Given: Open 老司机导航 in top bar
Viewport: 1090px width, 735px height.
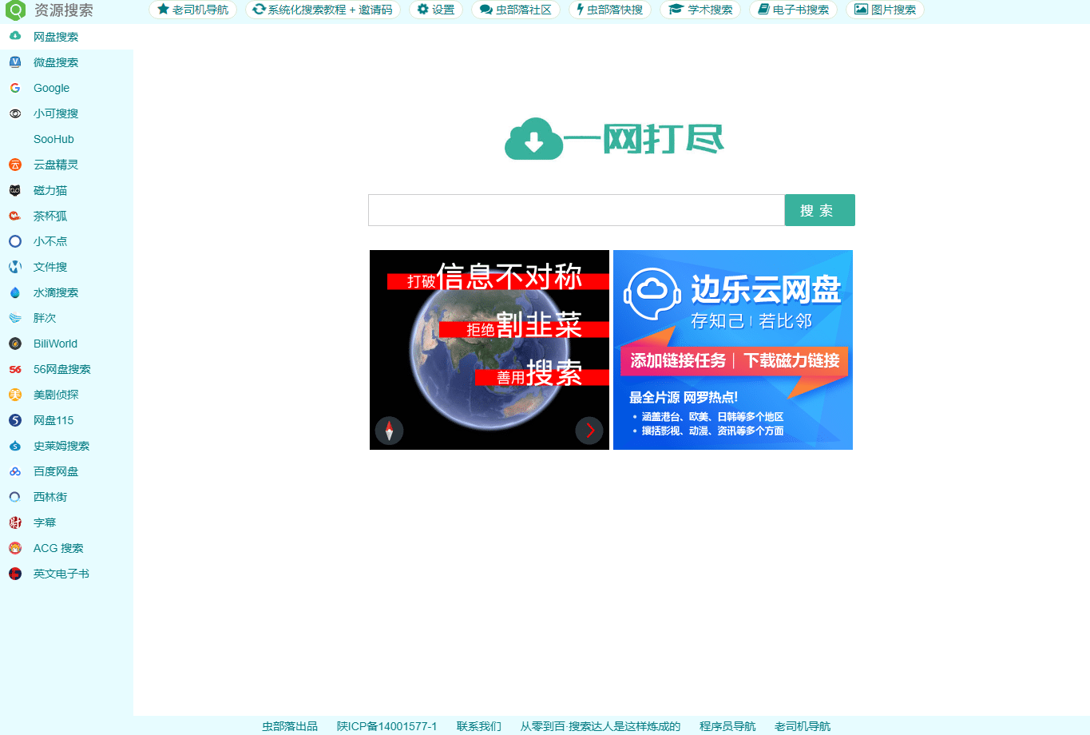Looking at the screenshot, I should pyautogui.click(x=192, y=10).
